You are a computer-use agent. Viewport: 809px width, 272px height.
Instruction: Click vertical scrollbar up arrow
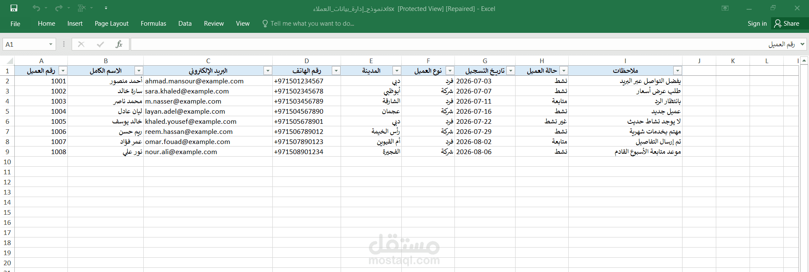tap(804, 61)
